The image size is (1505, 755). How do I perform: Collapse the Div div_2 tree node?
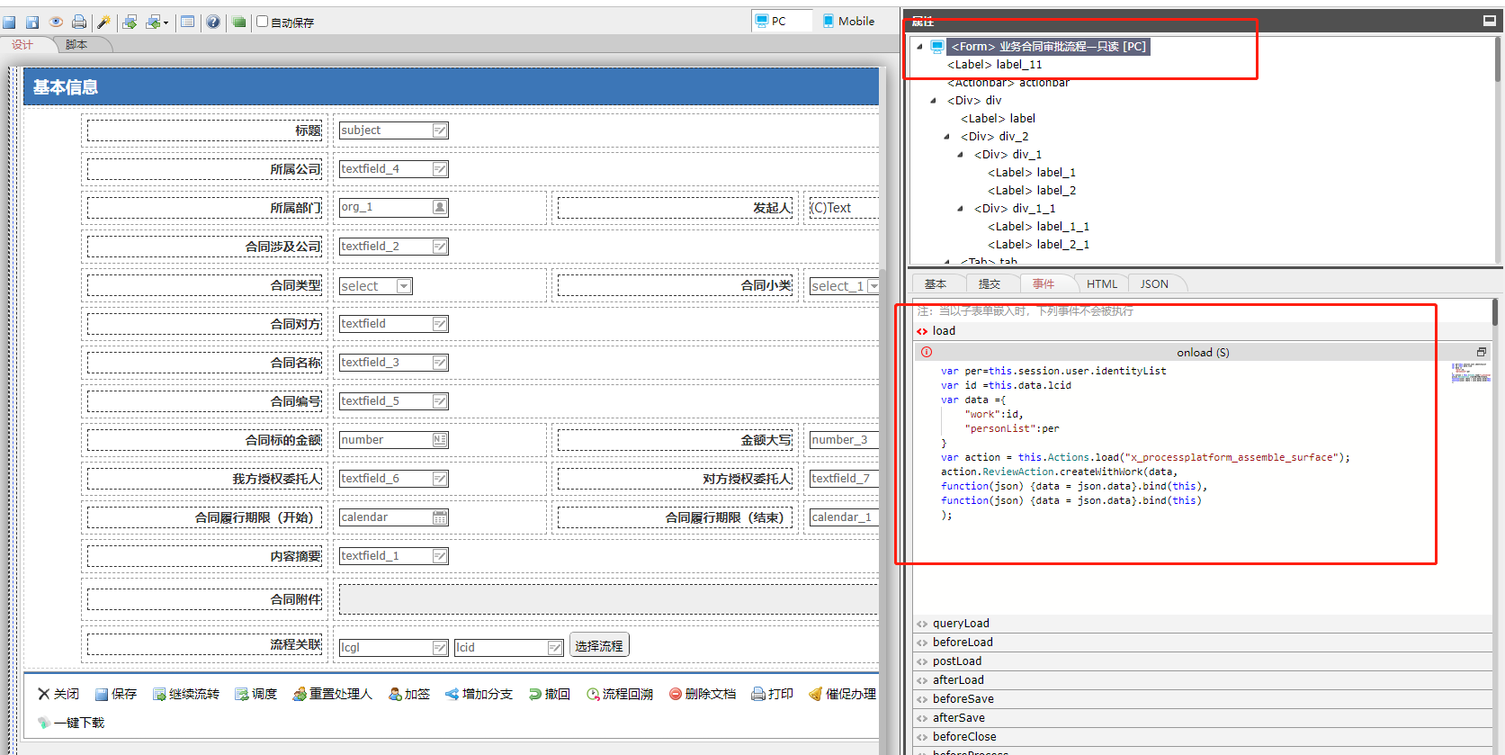click(x=946, y=137)
